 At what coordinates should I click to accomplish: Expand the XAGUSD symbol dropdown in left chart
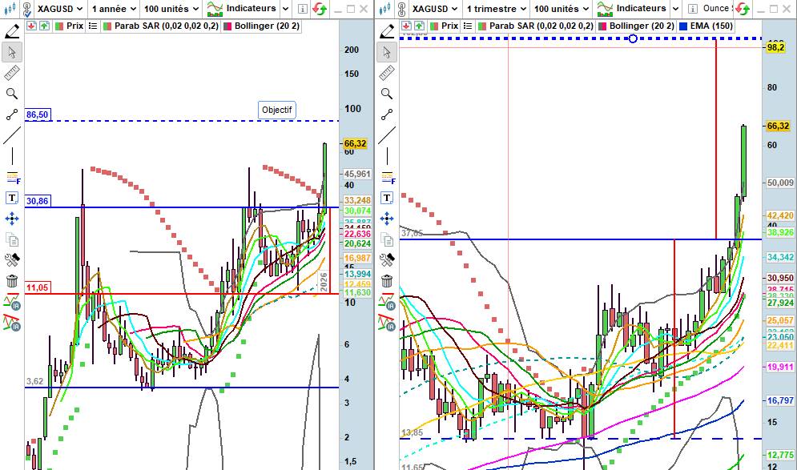coord(59,9)
